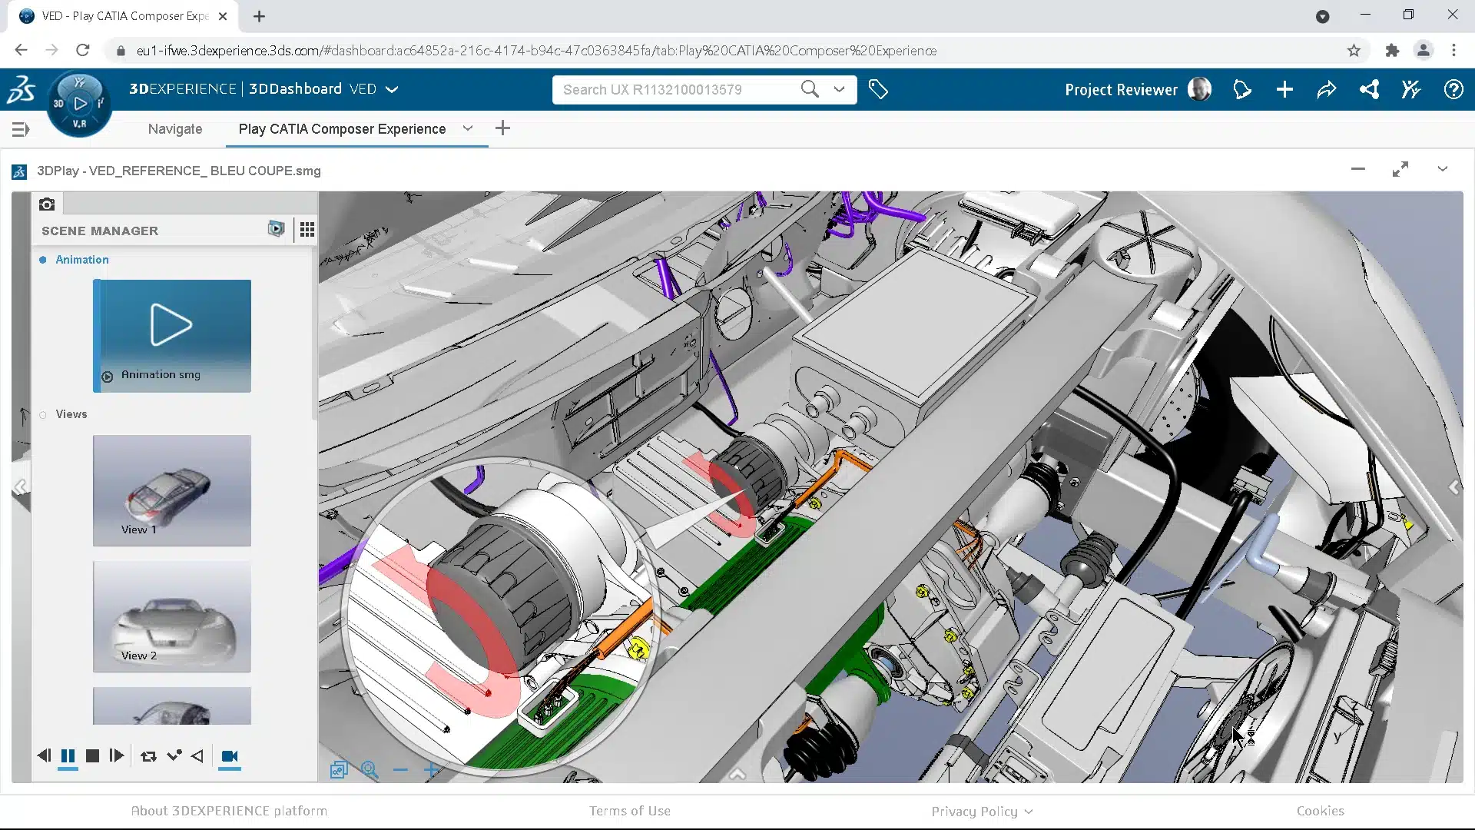The image size is (1475, 830).
Task: Switch Scene Manager to grid view
Action: click(307, 230)
